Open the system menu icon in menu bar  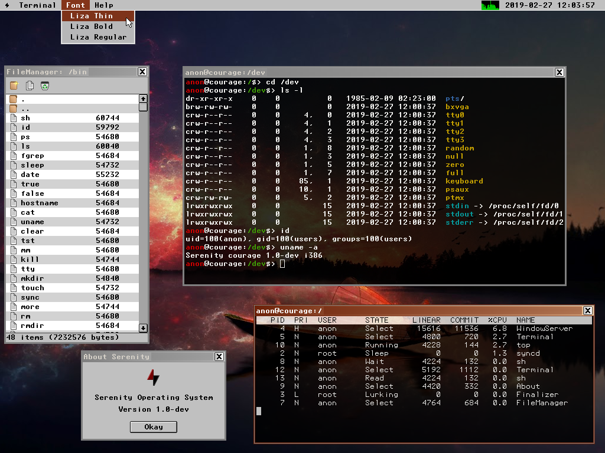tap(8, 5)
